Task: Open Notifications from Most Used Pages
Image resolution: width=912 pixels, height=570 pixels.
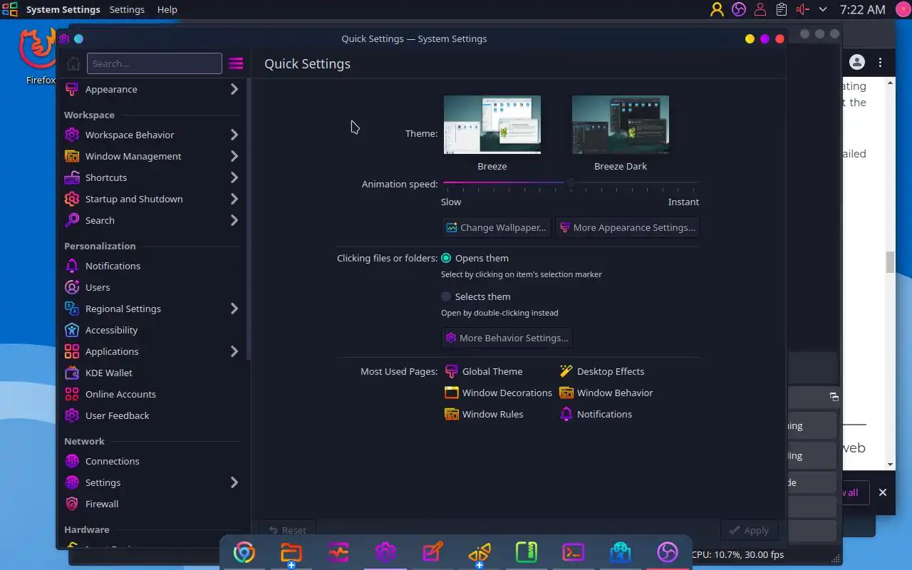Action: [596, 414]
